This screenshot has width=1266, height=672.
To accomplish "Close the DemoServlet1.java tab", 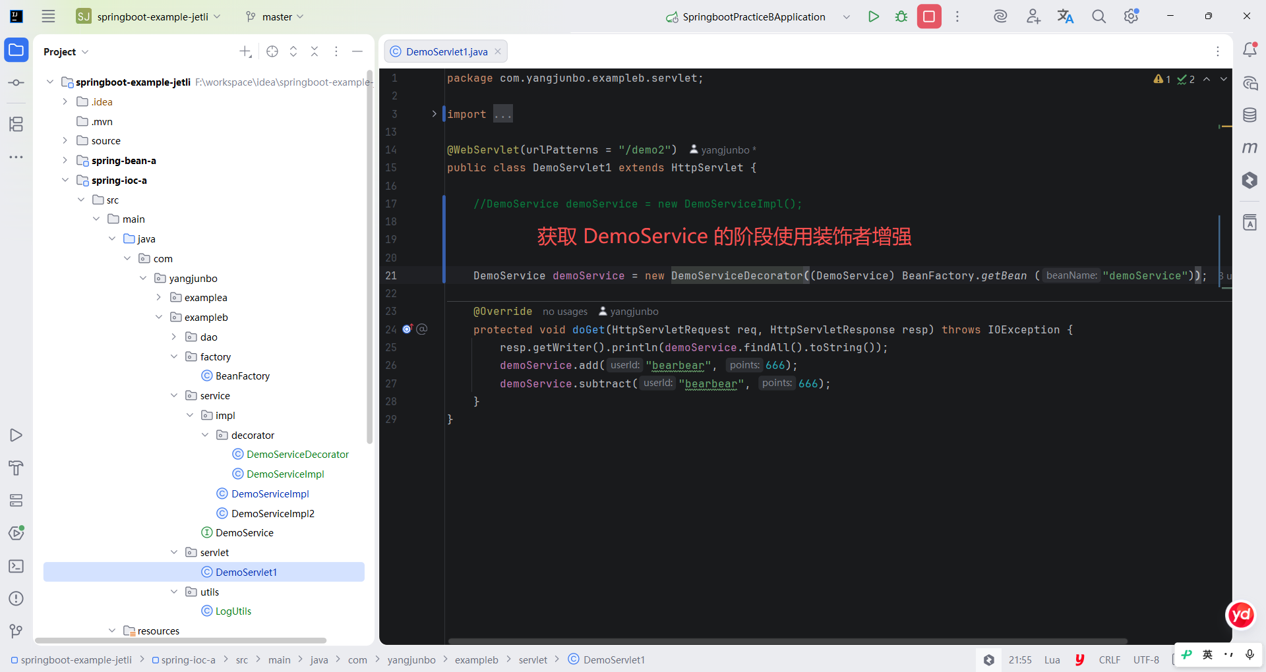I will pos(498,51).
